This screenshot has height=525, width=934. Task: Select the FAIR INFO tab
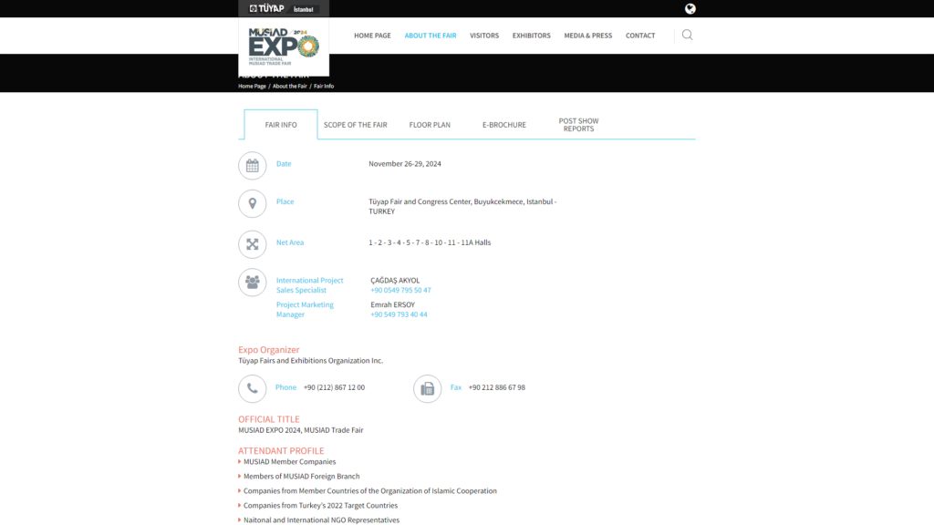tap(281, 124)
